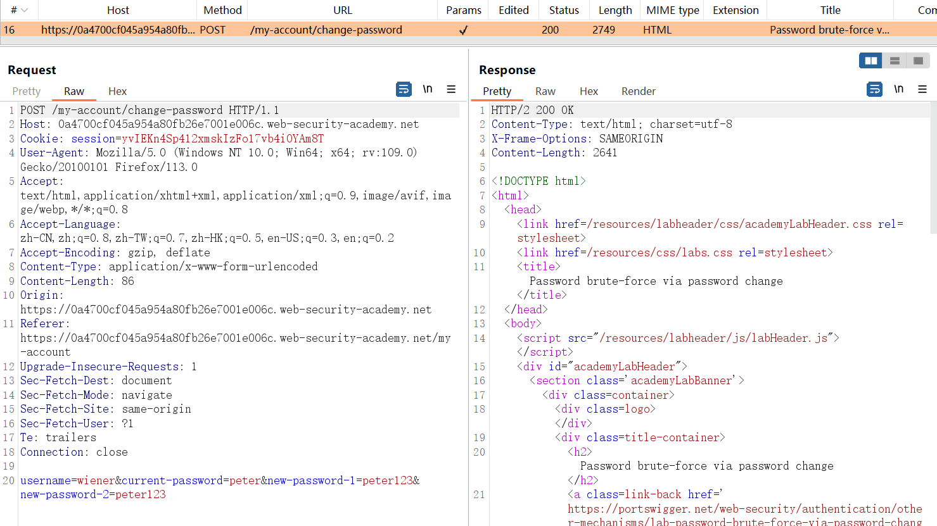Select Request Pretty tab
The height and width of the screenshot is (526, 937).
(x=26, y=91)
